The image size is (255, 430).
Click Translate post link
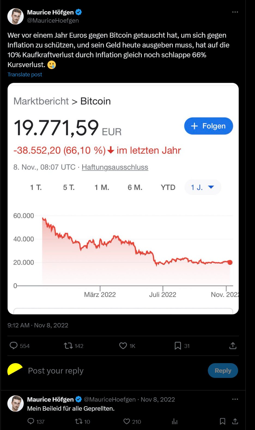tap(25, 74)
